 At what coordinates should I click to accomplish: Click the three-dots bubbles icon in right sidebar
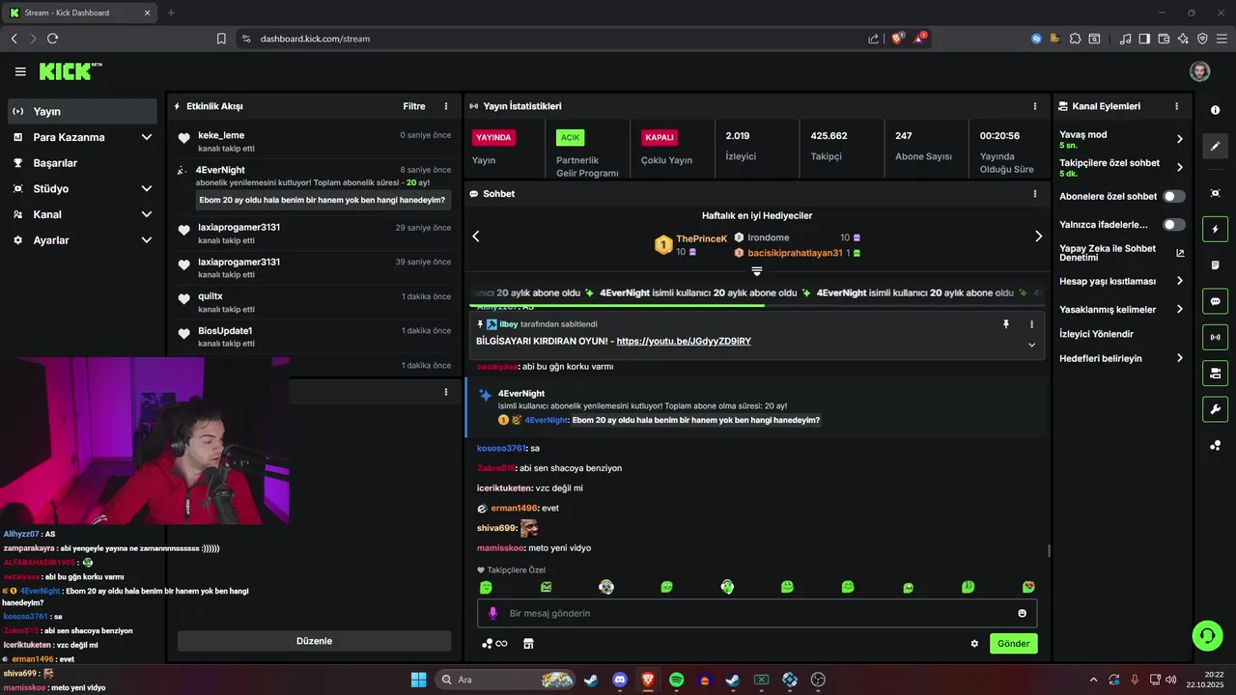[x=1215, y=445]
